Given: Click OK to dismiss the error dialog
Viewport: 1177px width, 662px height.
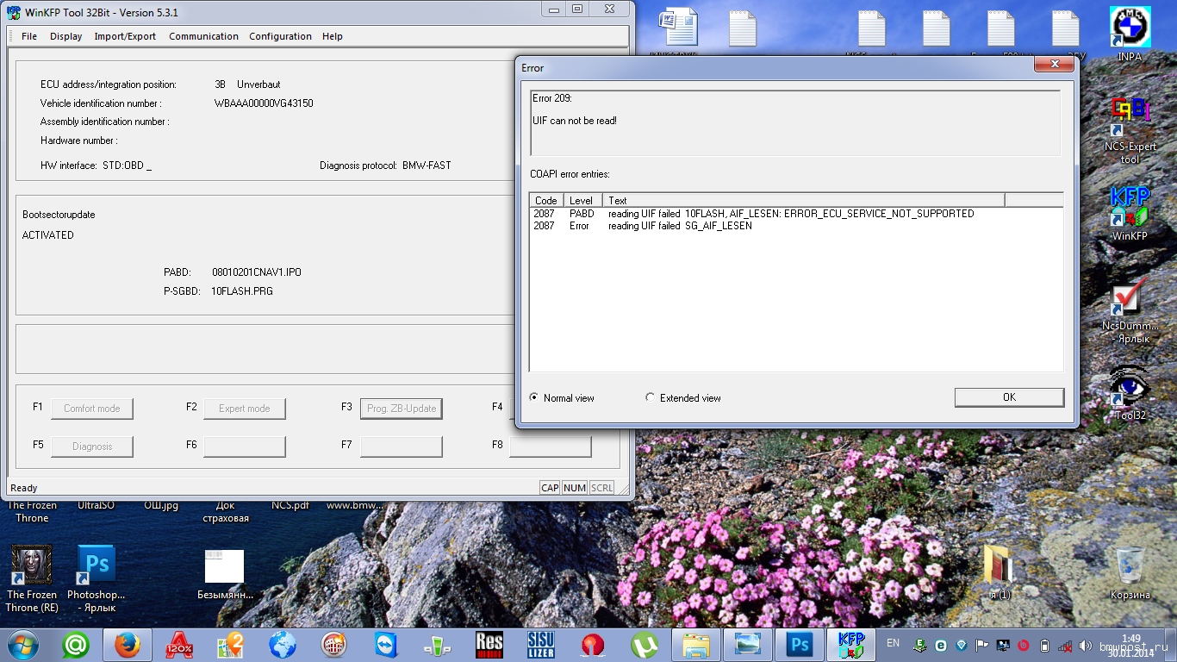Looking at the screenshot, I should [1009, 397].
